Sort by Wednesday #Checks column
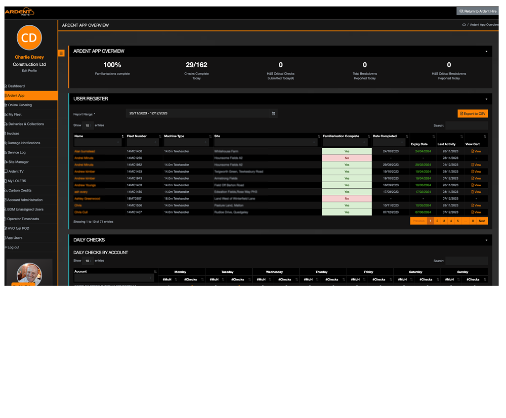The image size is (506, 418). (297, 279)
